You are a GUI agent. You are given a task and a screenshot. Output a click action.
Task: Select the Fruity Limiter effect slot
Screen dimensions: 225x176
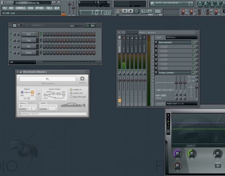[x=175, y=73]
